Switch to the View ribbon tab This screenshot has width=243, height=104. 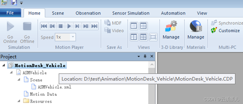coord(202,13)
